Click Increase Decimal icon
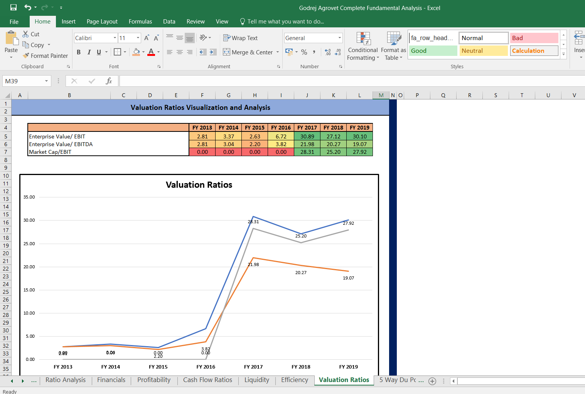Screen dimensions: 585x394 pyautogui.click(x=328, y=52)
